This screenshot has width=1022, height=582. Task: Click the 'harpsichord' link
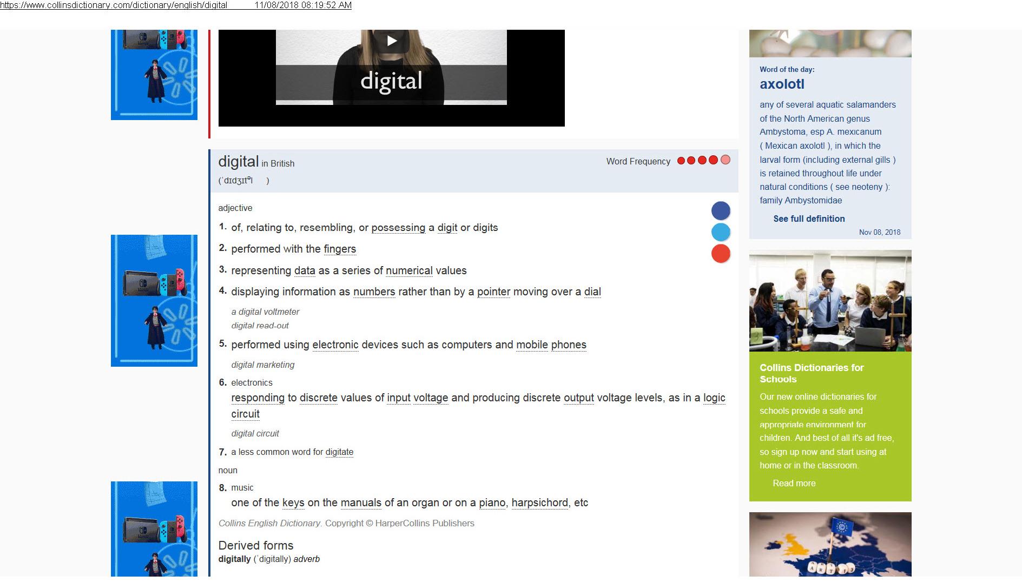coord(539,503)
